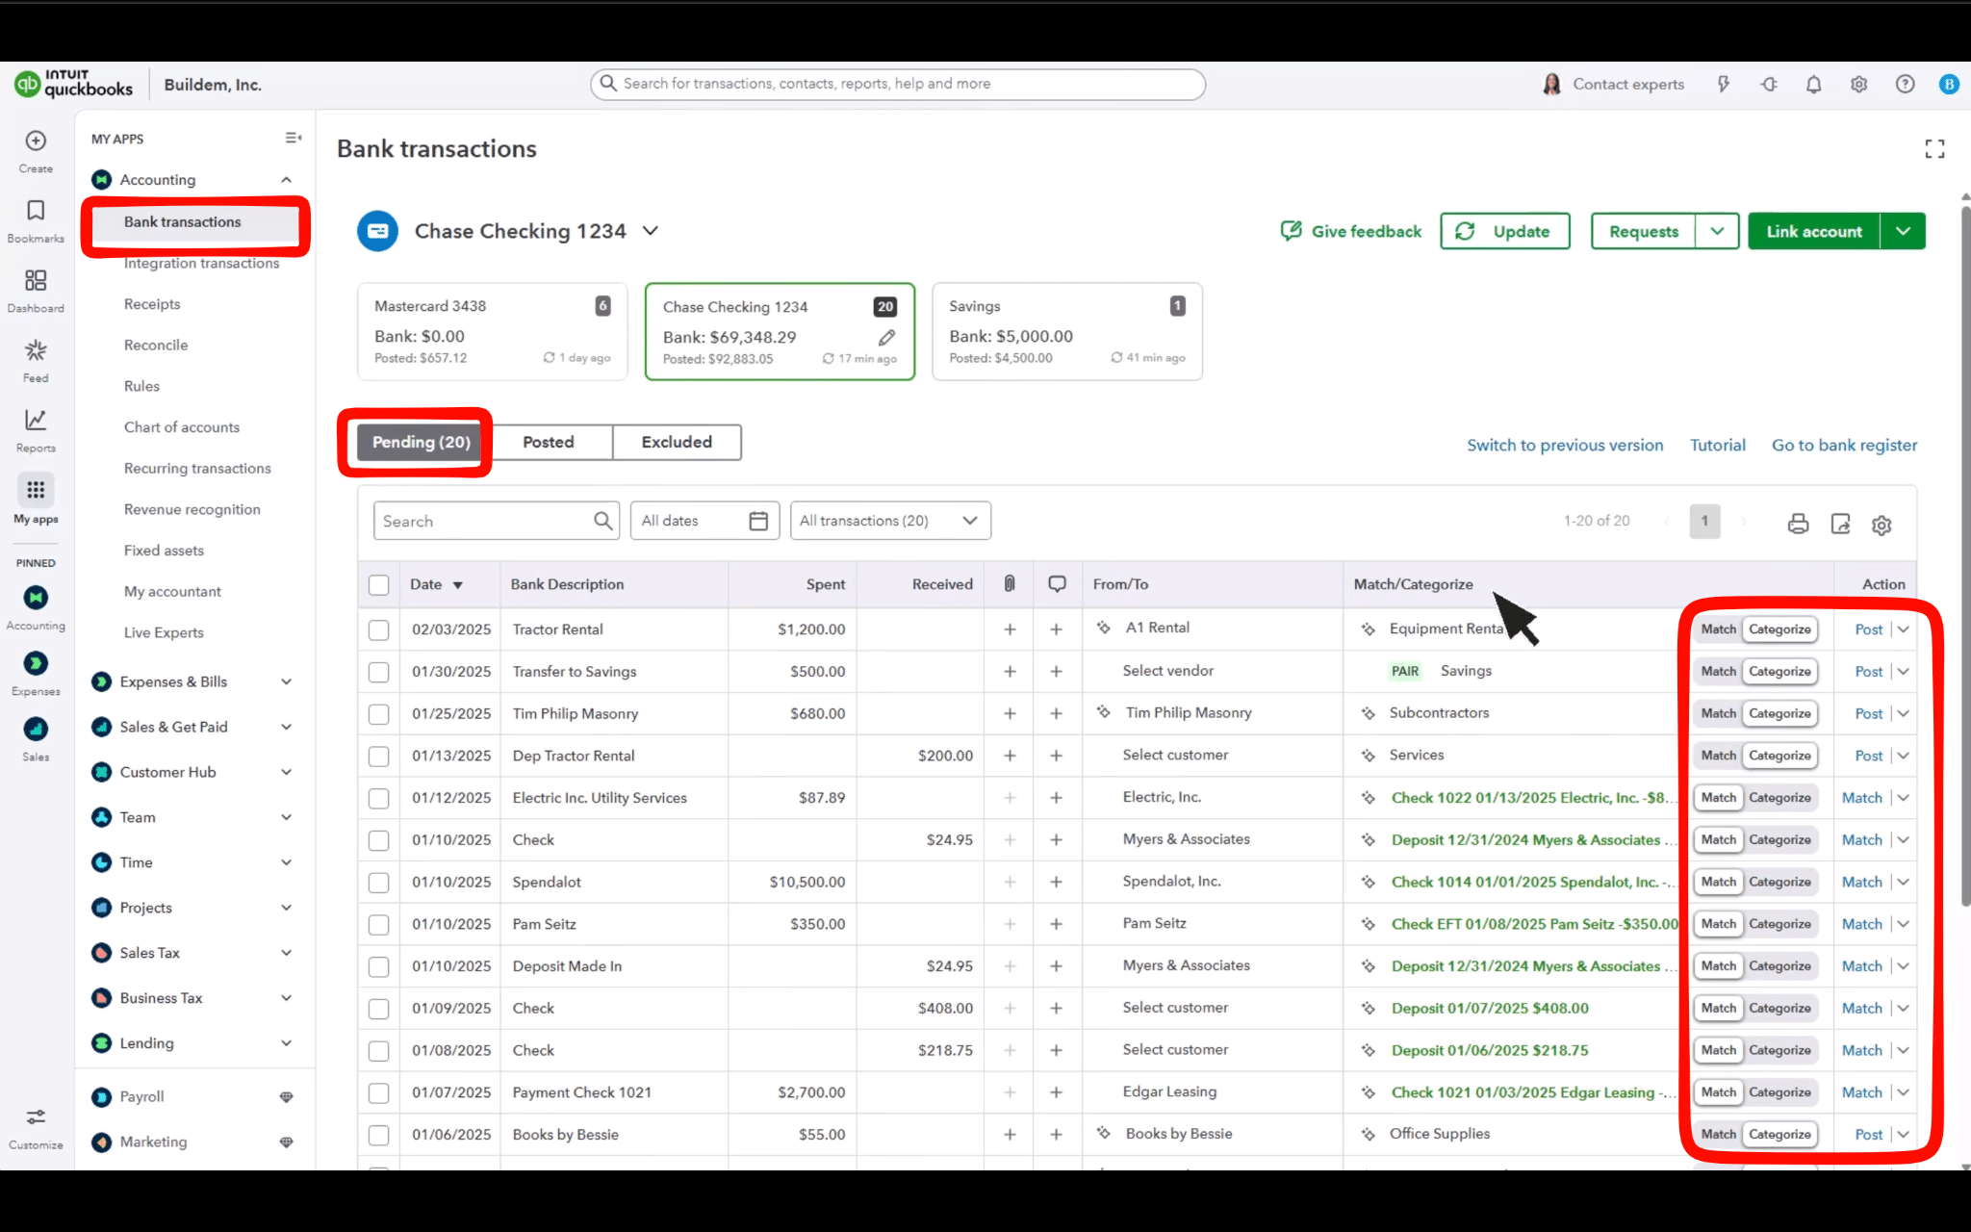This screenshot has height=1232, width=1971.
Task: Open Reconcile in the Accounting menu
Action: tap(156, 346)
